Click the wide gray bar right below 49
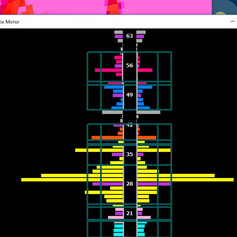Viewport: 237px width, 237px height. [x=149, y=112]
